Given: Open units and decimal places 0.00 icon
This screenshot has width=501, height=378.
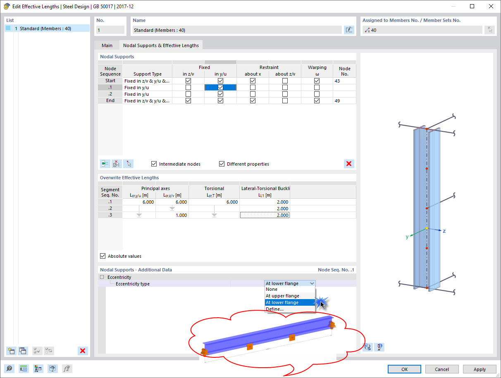Looking at the screenshot, I should click(24, 368).
